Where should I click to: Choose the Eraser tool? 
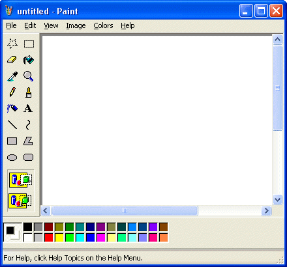click(x=12, y=60)
